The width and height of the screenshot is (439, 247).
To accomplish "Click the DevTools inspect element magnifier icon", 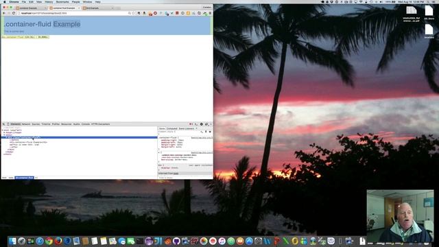I will pyautogui.click(x=3, y=124).
